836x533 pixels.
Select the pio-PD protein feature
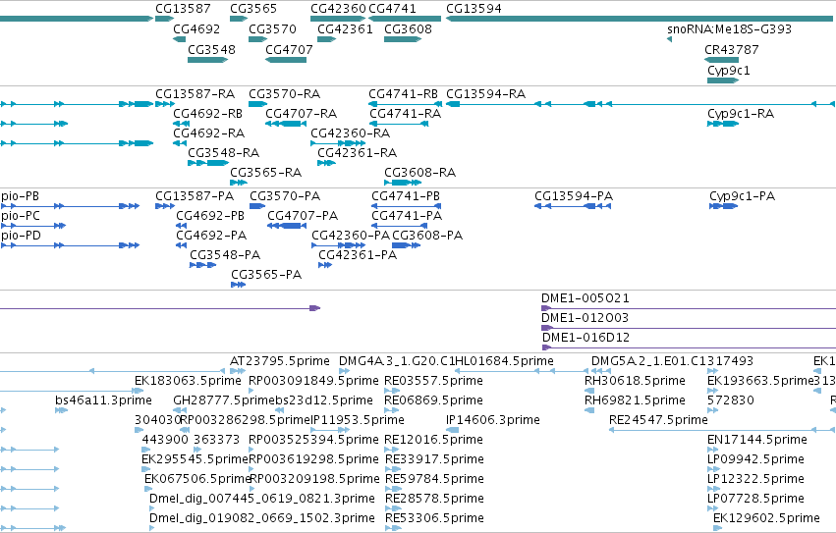tap(70, 245)
